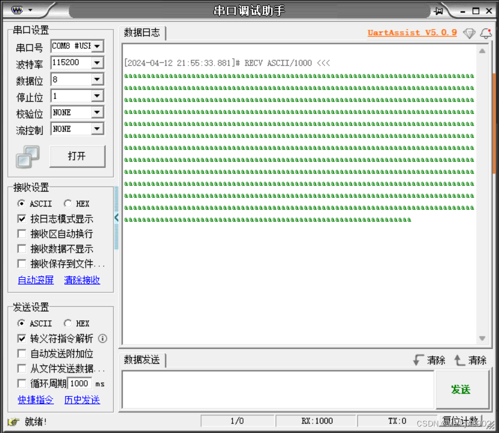The image size is (499, 433).
Task: Enable 从文件发送数据 checkbox
Action: pos(21,369)
